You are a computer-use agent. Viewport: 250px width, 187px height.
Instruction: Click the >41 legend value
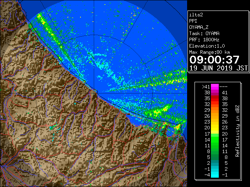[206, 87]
